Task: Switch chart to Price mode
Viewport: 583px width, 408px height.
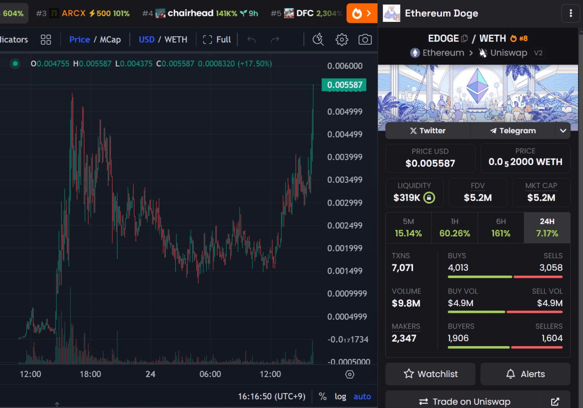Action: (79, 40)
